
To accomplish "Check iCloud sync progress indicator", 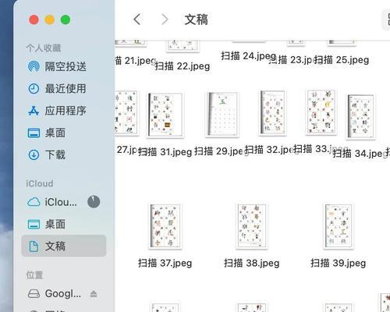I will pos(94,202).
